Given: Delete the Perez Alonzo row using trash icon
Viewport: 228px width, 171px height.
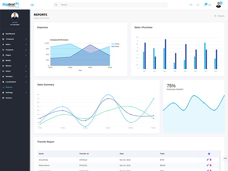Looking at the screenshot, I should 211,165.
